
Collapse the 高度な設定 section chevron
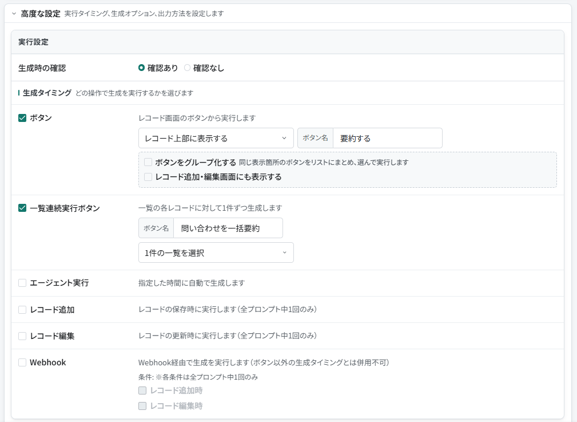(14, 14)
